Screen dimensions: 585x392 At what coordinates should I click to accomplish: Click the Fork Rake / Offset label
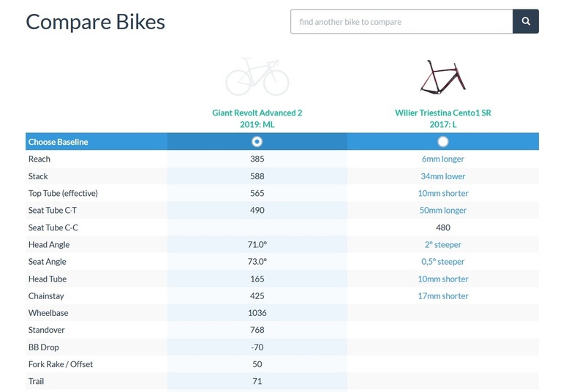[61, 364]
